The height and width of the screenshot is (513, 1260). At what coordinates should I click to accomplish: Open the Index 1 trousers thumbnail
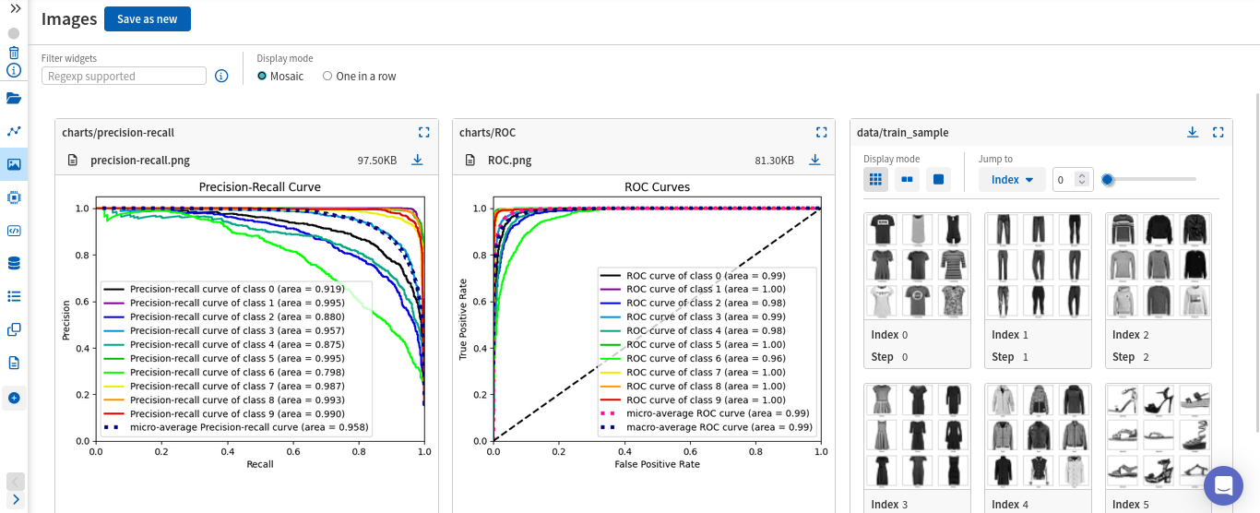pos(1038,267)
